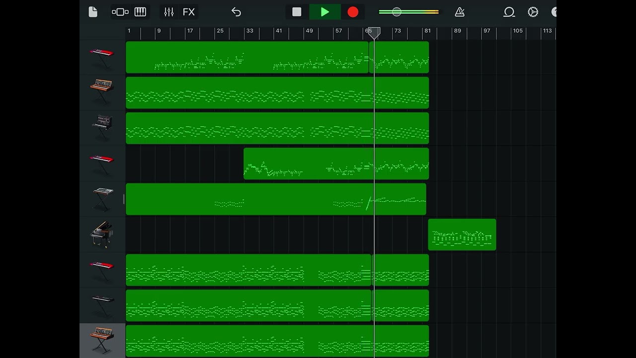Select the second track's wooden synth icon
The height and width of the screenshot is (358, 636).
coord(102,92)
